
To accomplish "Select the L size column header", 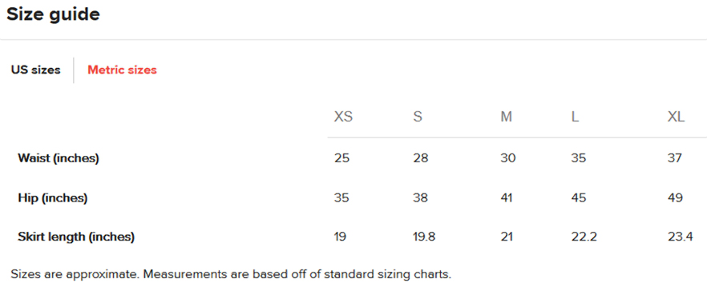I will pyautogui.click(x=575, y=117).
